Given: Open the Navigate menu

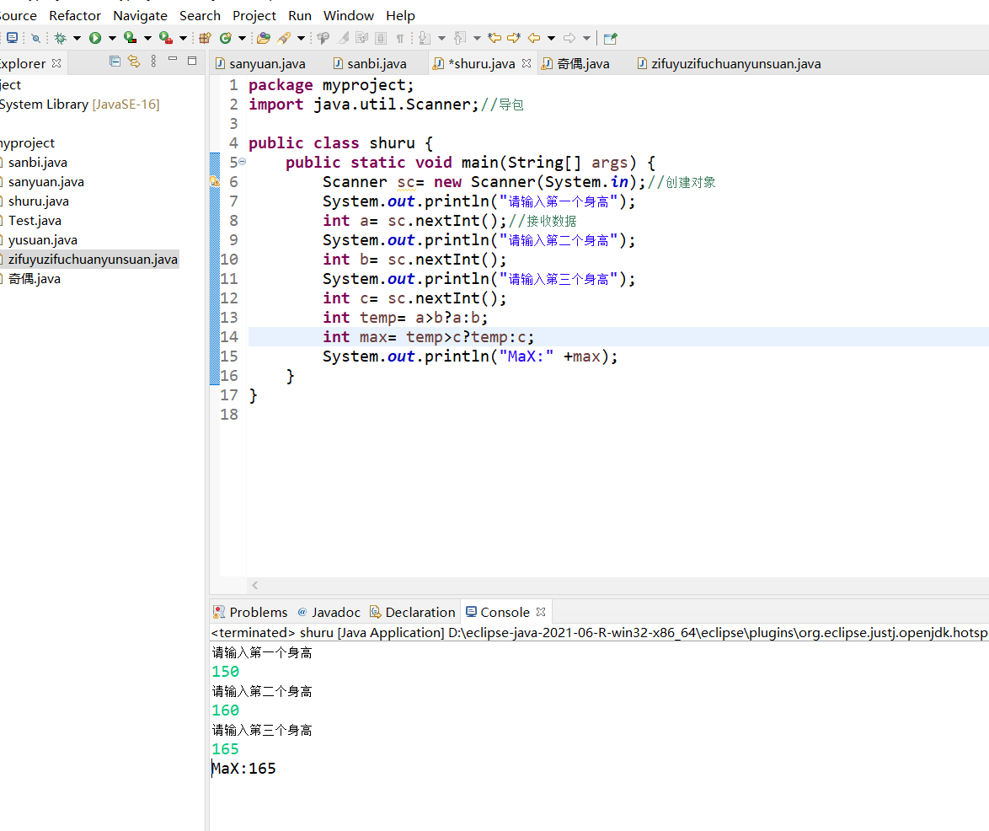Looking at the screenshot, I should [140, 15].
